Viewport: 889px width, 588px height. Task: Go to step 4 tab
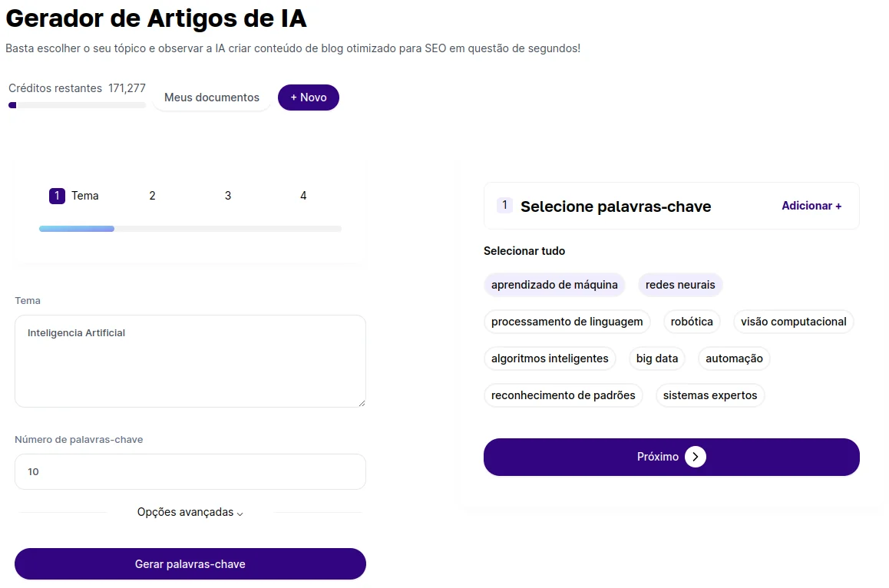tap(303, 196)
